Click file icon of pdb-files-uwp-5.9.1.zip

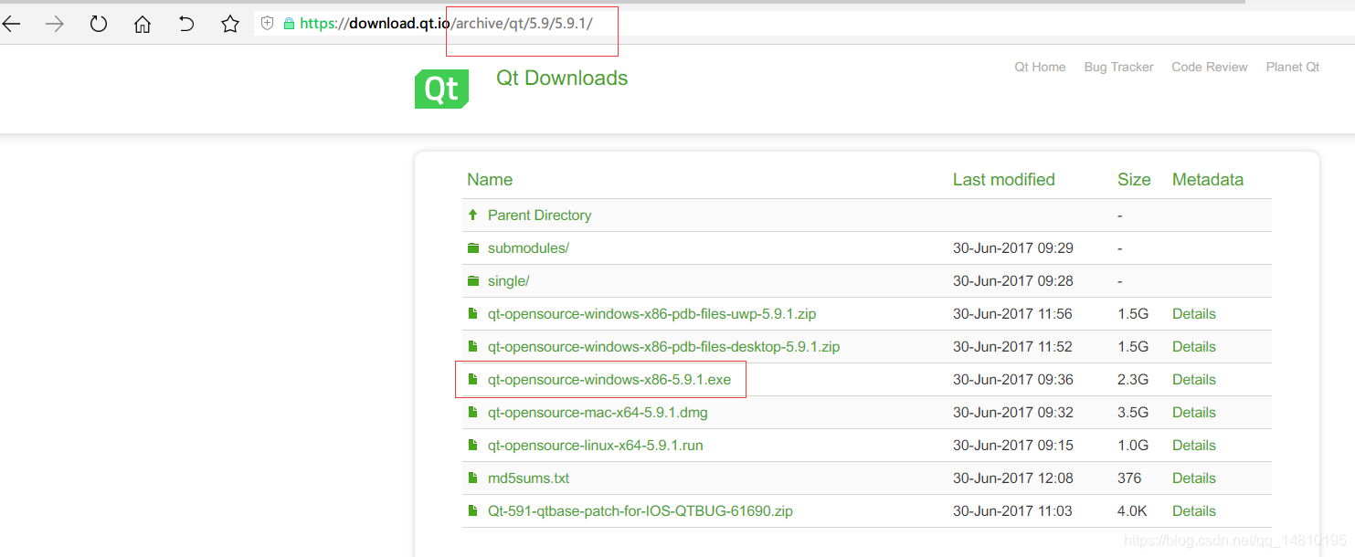tap(472, 314)
